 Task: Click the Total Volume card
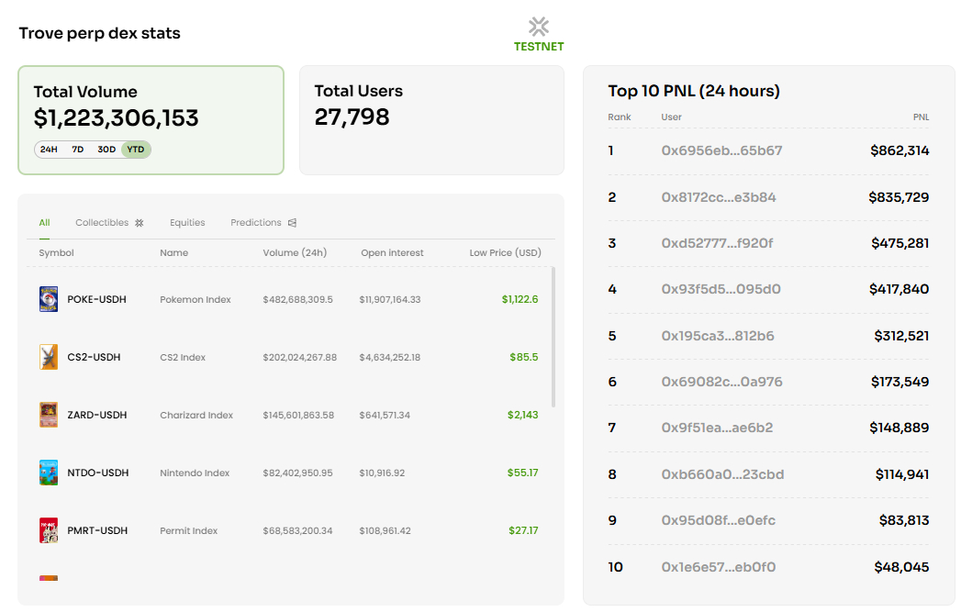click(x=151, y=120)
